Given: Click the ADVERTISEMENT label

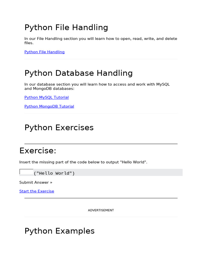Looking at the screenshot, I should (101, 210).
